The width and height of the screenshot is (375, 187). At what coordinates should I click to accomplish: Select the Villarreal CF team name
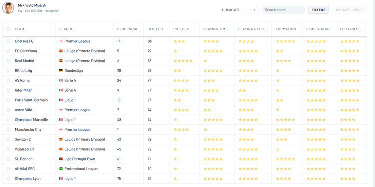[x=24, y=149]
